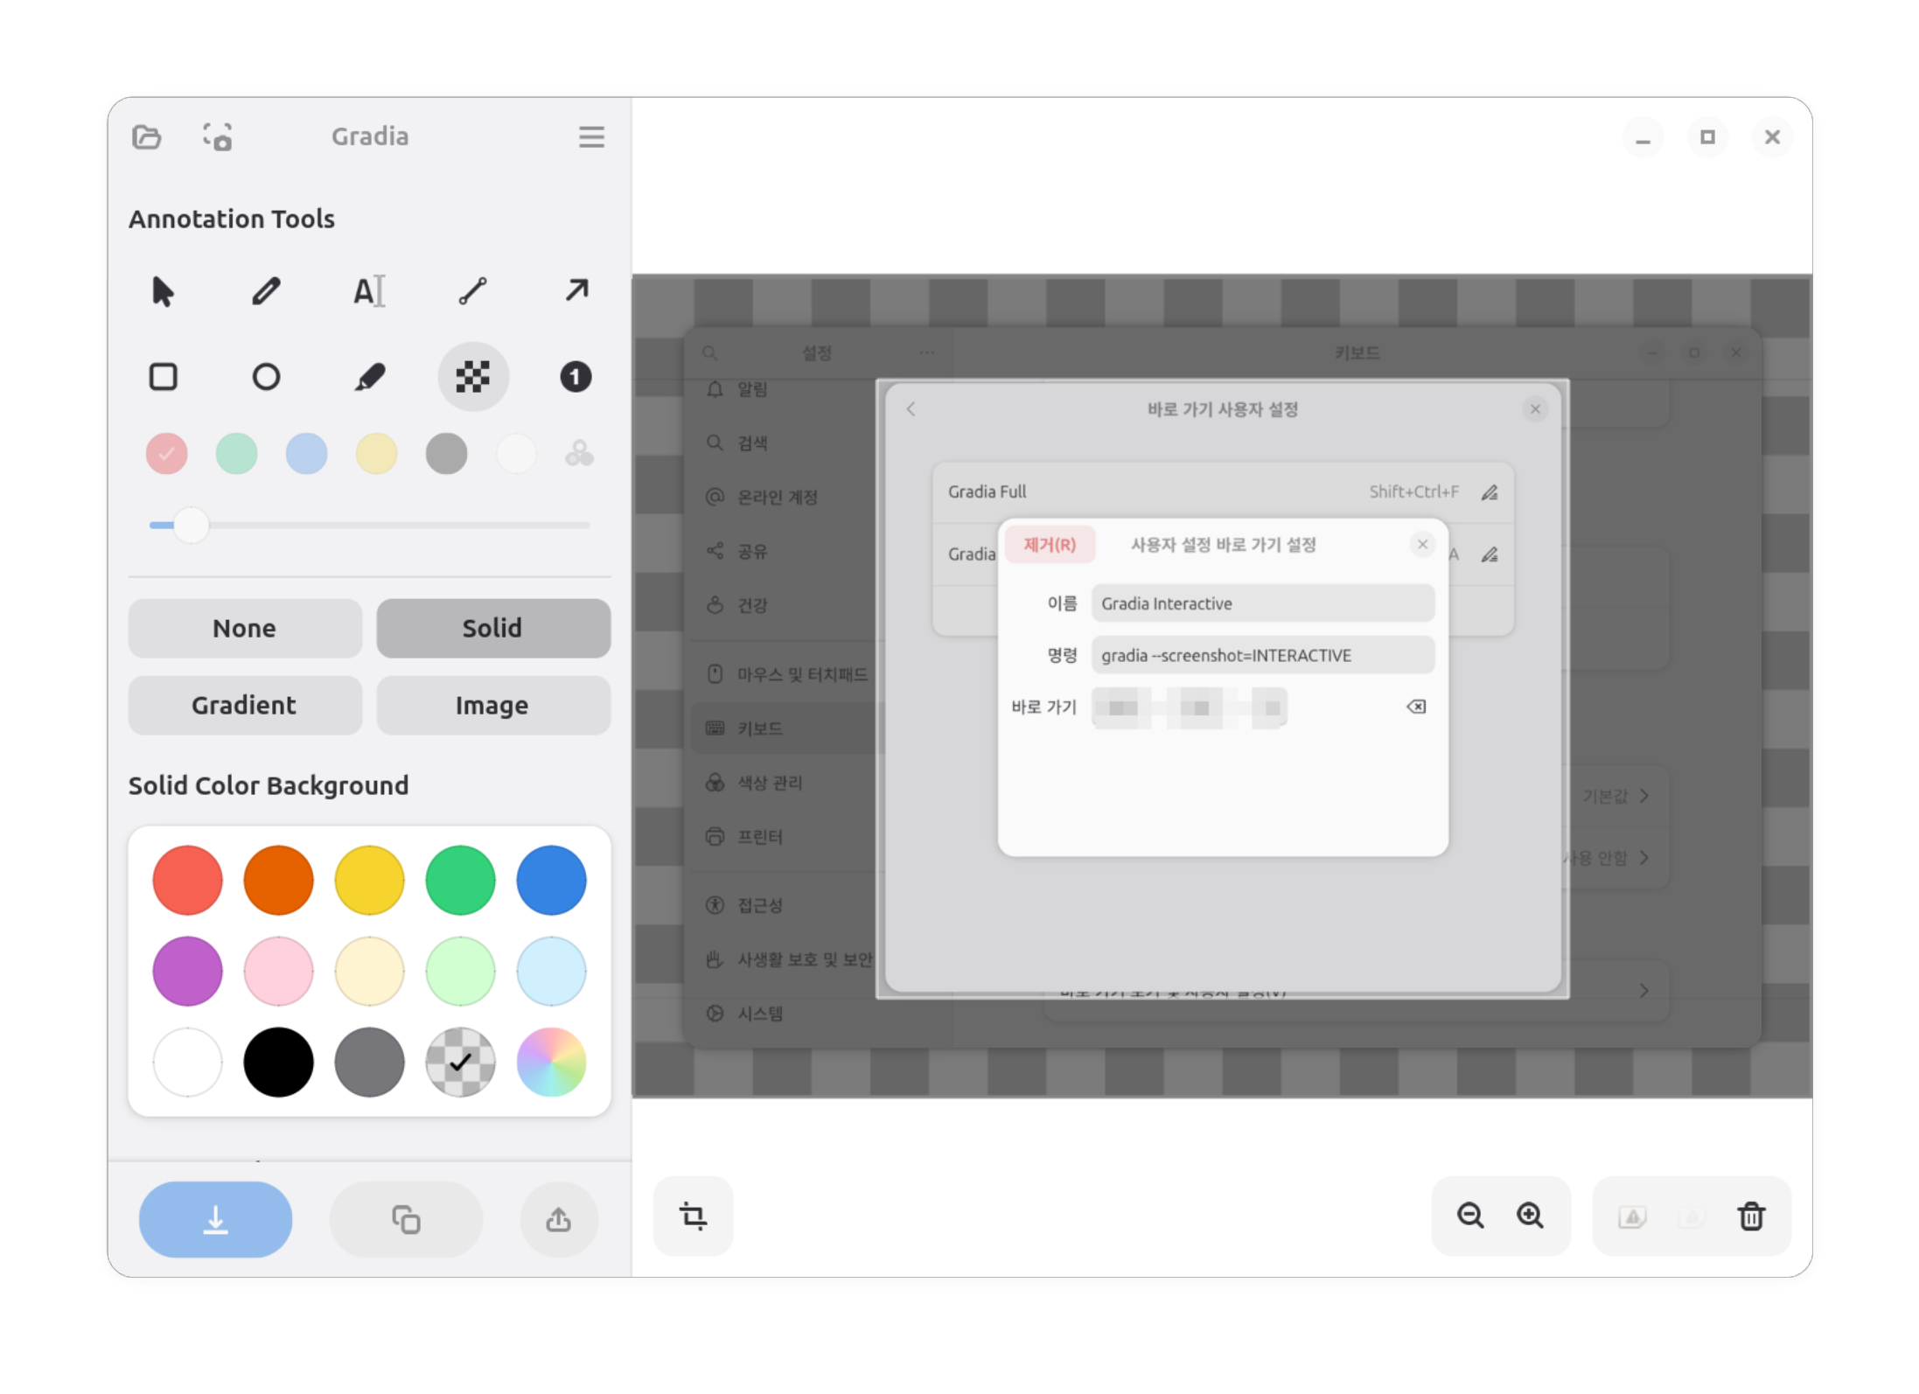1919x1394 pixels.
Task: Save the image with the download button
Action: click(x=216, y=1220)
